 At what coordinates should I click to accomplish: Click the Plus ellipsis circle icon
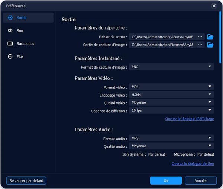10,56
